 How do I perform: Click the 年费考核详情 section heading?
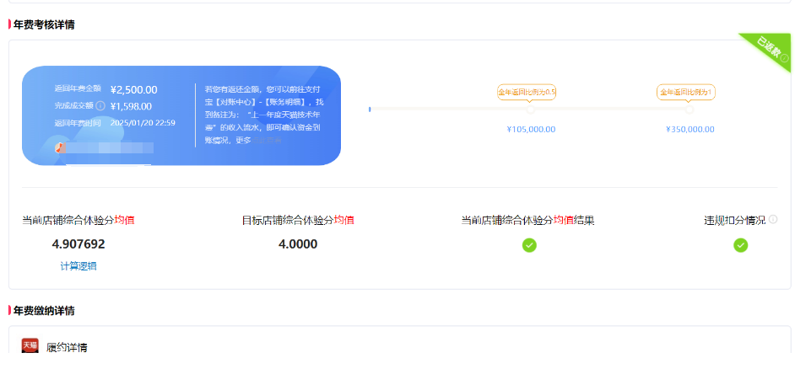click(44, 24)
